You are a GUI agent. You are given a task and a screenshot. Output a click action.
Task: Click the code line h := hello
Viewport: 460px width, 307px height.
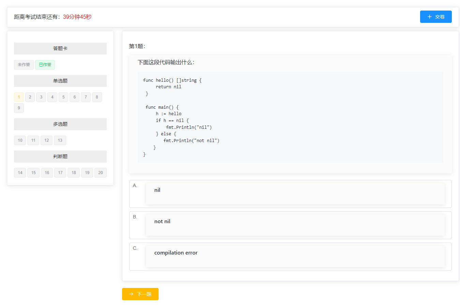click(168, 114)
